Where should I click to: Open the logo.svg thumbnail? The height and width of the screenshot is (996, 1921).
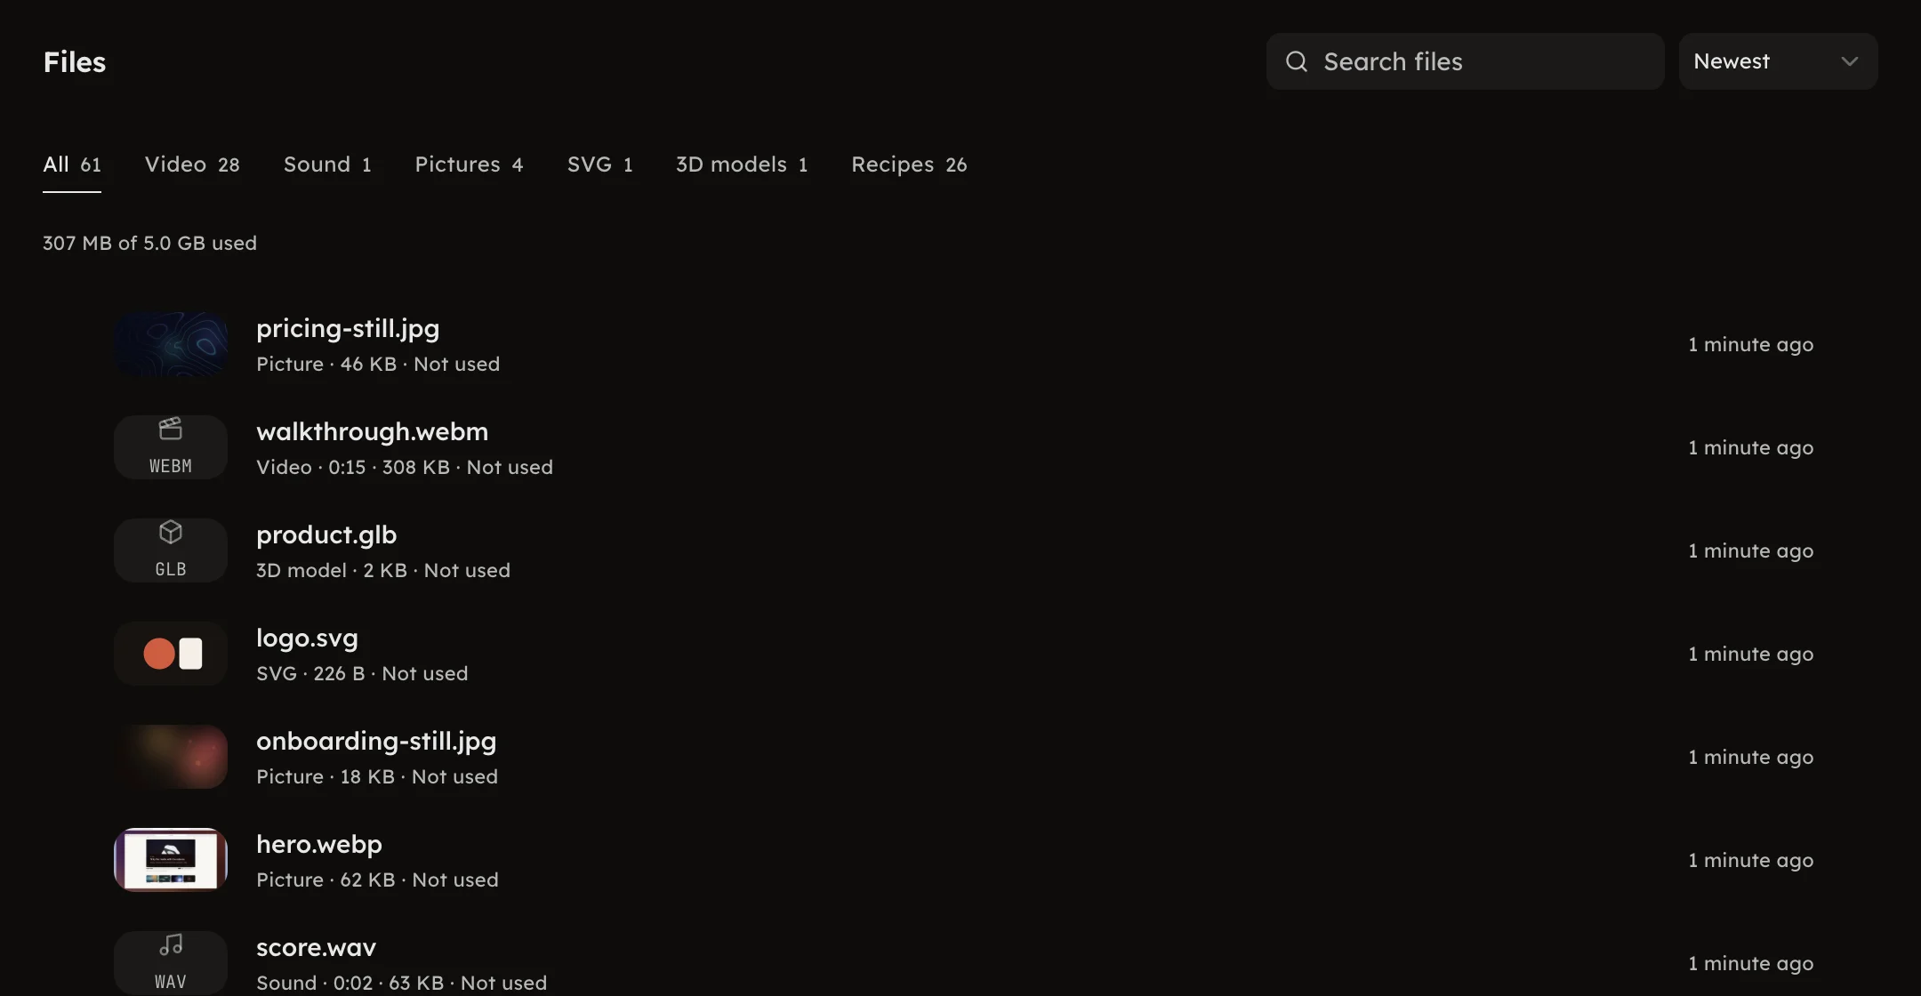click(171, 654)
